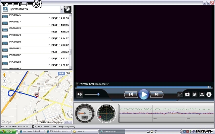Click the G-sensor radar display
This screenshot has height=134, width=215.
click(106, 113)
